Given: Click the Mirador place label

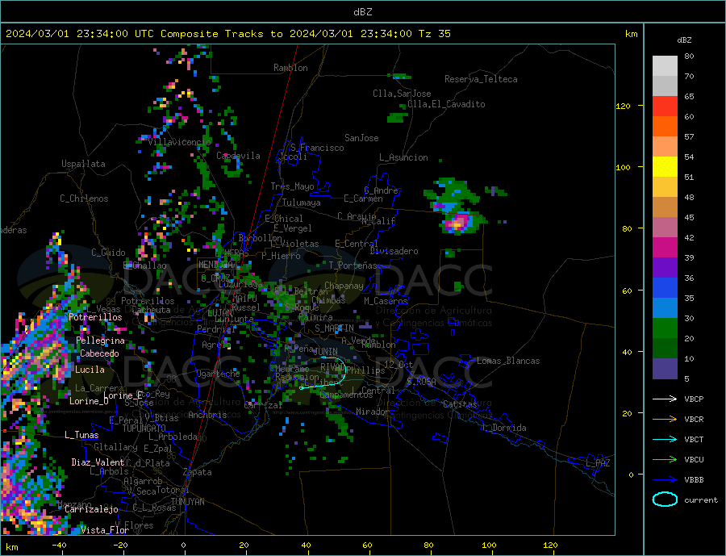Looking at the screenshot, I should [372, 412].
